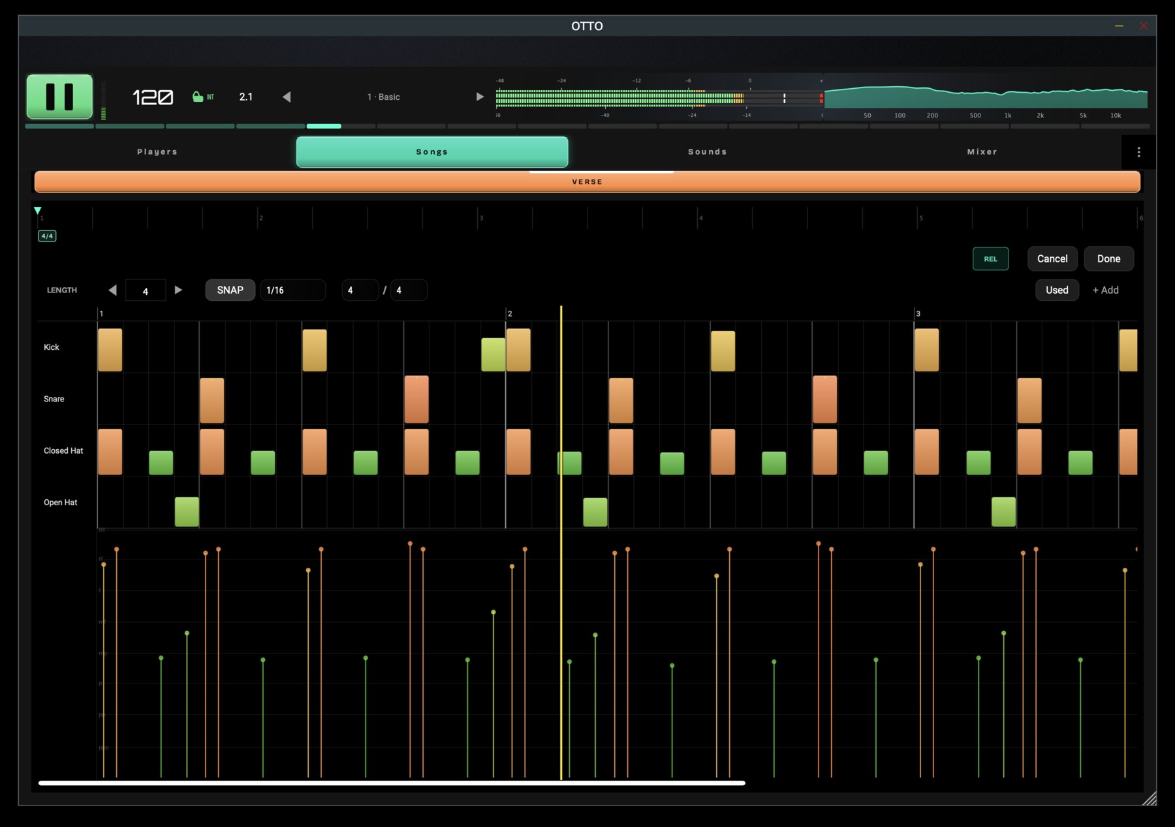Click + Add to add a row

point(1105,290)
